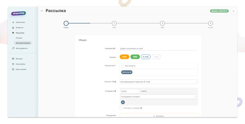The width and height of the screenshot is (245, 124).
Task: Click the Добавить button for Поощрения
Action: click(x=159, y=116)
